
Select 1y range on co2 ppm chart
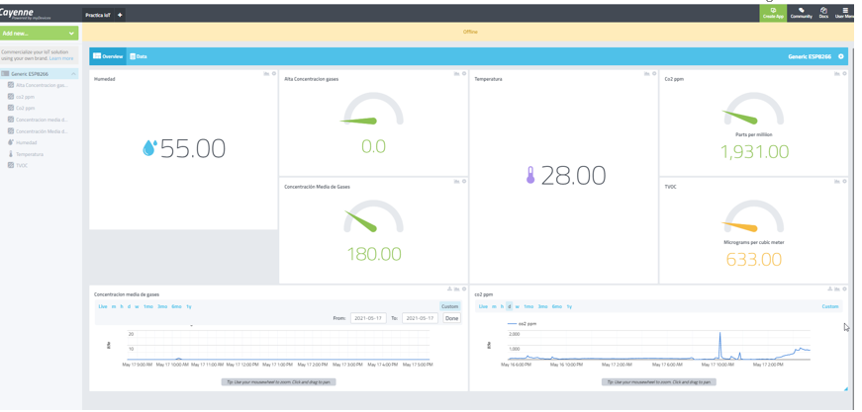click(x=569, y=306)
